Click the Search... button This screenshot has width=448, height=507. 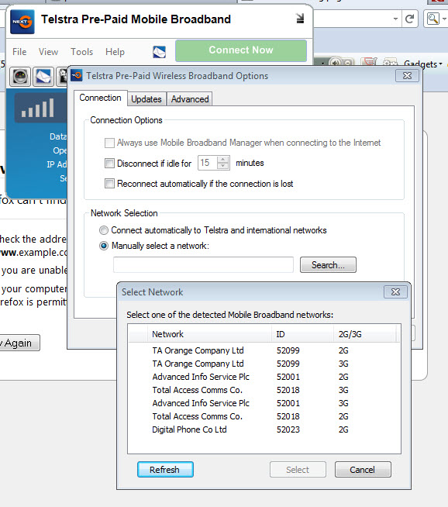(328, 265)
